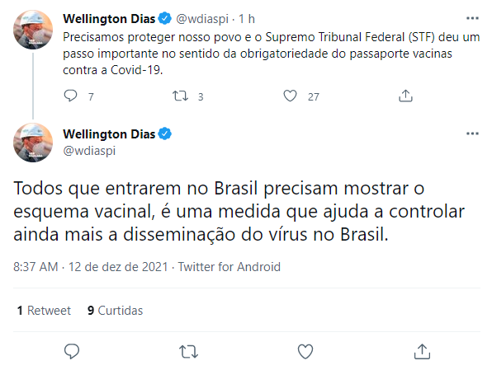Open Wellington Dias profile from first tweet name
The height and width of the screenshot is (370, 492).
[109, 19]
